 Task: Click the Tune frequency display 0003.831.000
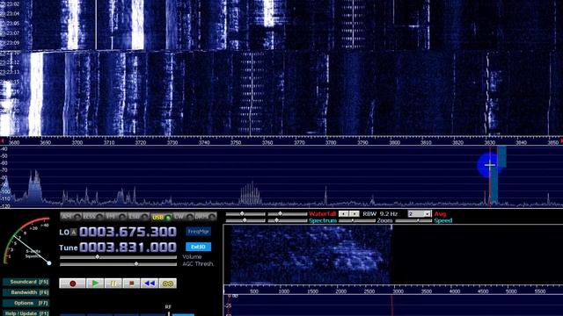128,248
